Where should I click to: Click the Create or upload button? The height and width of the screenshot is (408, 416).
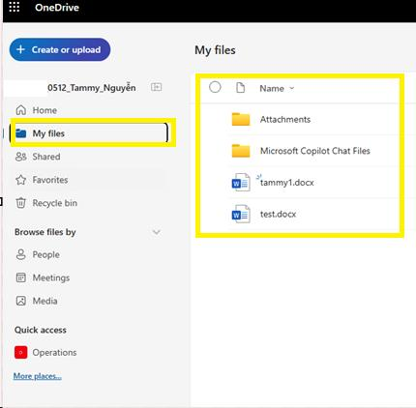pos(60,49)
